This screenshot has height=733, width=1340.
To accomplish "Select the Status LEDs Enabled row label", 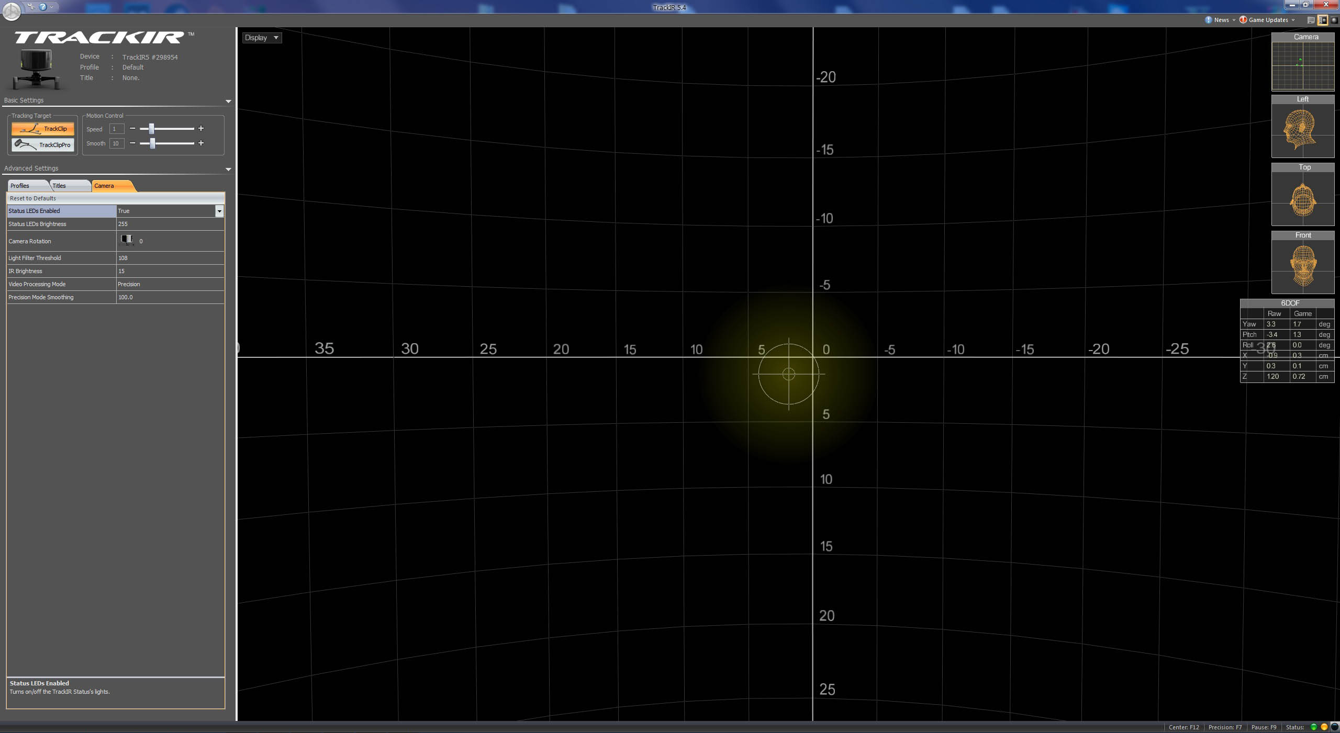I will (x=61, y=211).
